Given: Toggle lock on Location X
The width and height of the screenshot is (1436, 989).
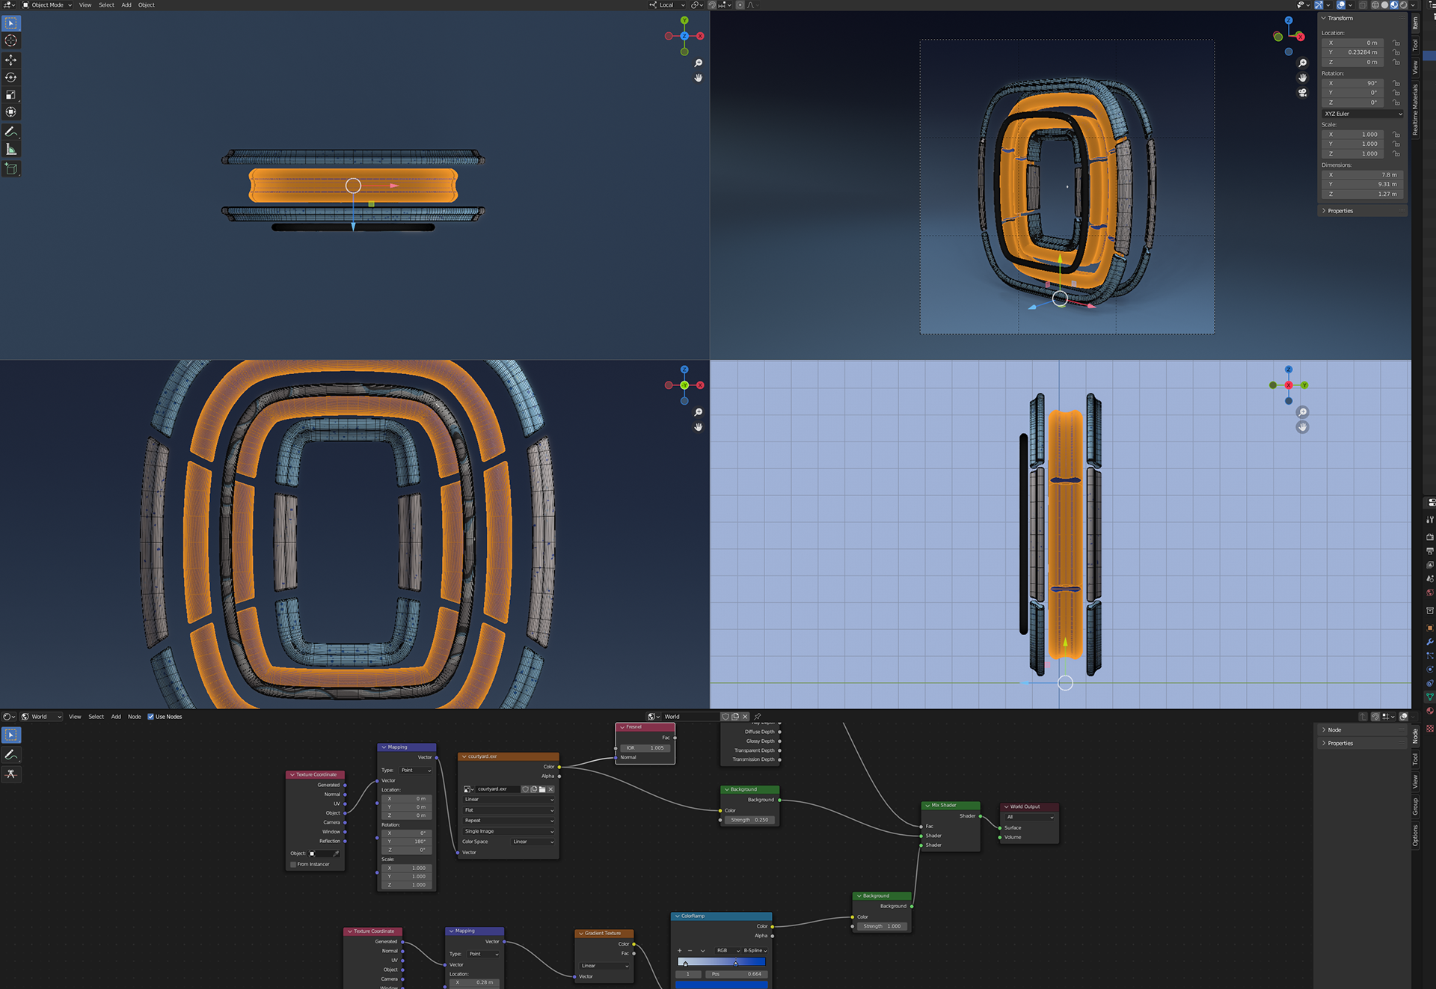Looking at the screenshot, I should [1396, 43].
